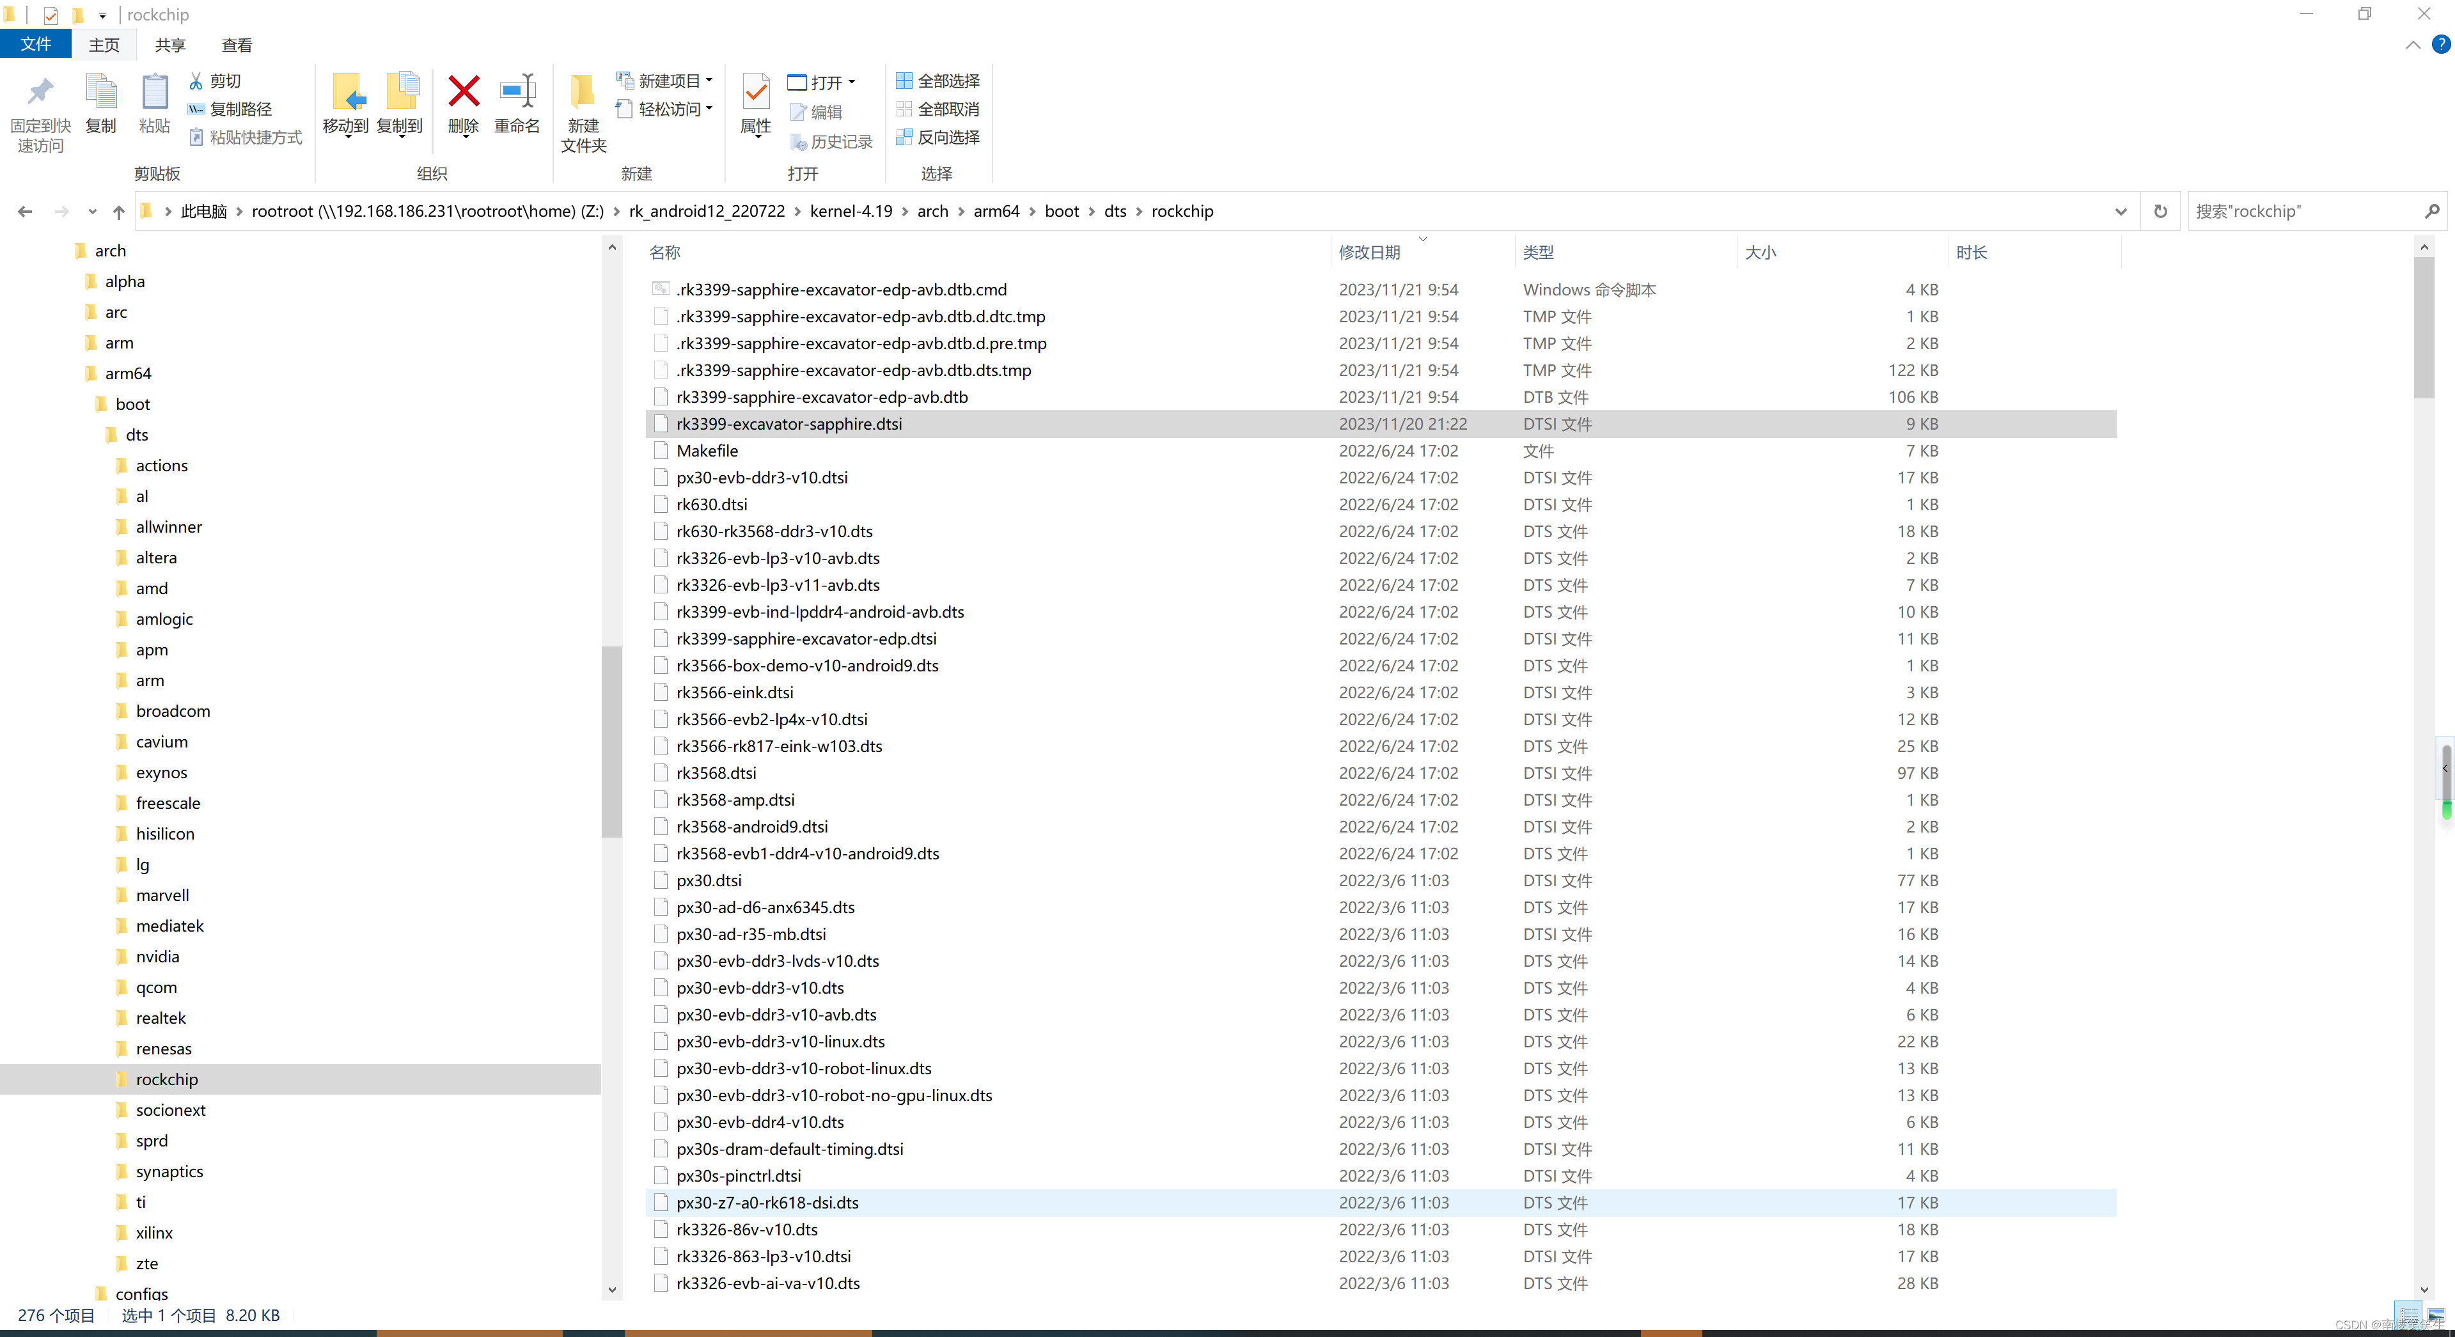The image size is (2455, 1337).
Task: Navigate up one folder level
Action: [x=118, y=212]
